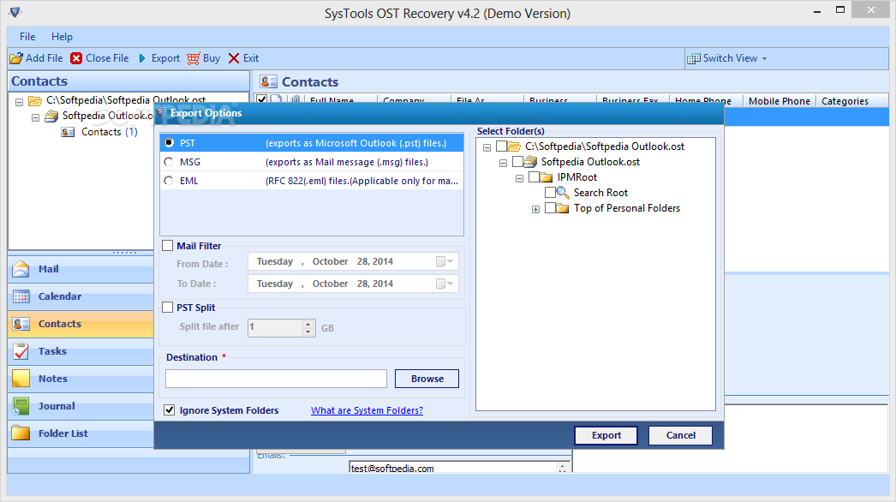Collapse Softpedia Outlook.ost node in dialog
This screenshot has height=502, width=896.
(x=504, y=163)
